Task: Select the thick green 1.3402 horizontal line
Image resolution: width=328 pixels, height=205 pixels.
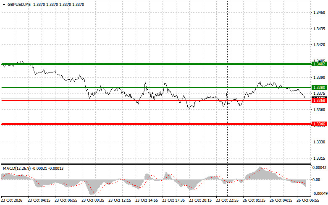Action: 156,64
